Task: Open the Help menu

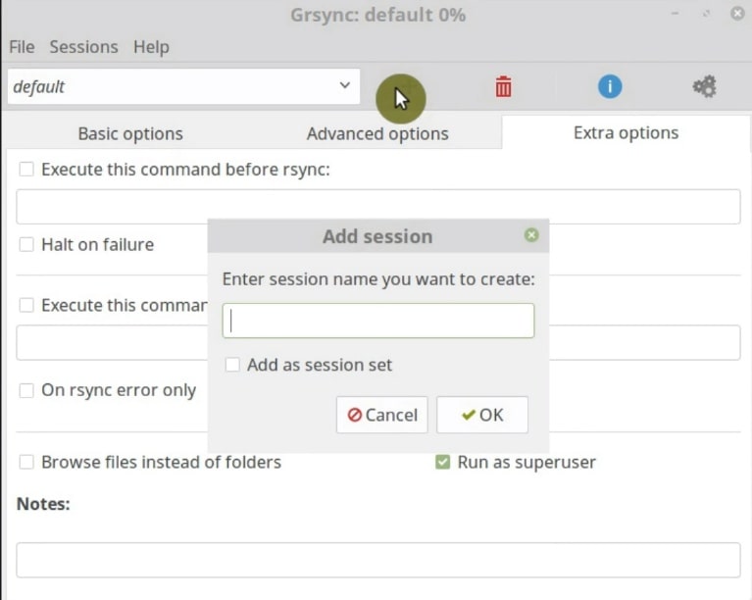Action: 151,47
